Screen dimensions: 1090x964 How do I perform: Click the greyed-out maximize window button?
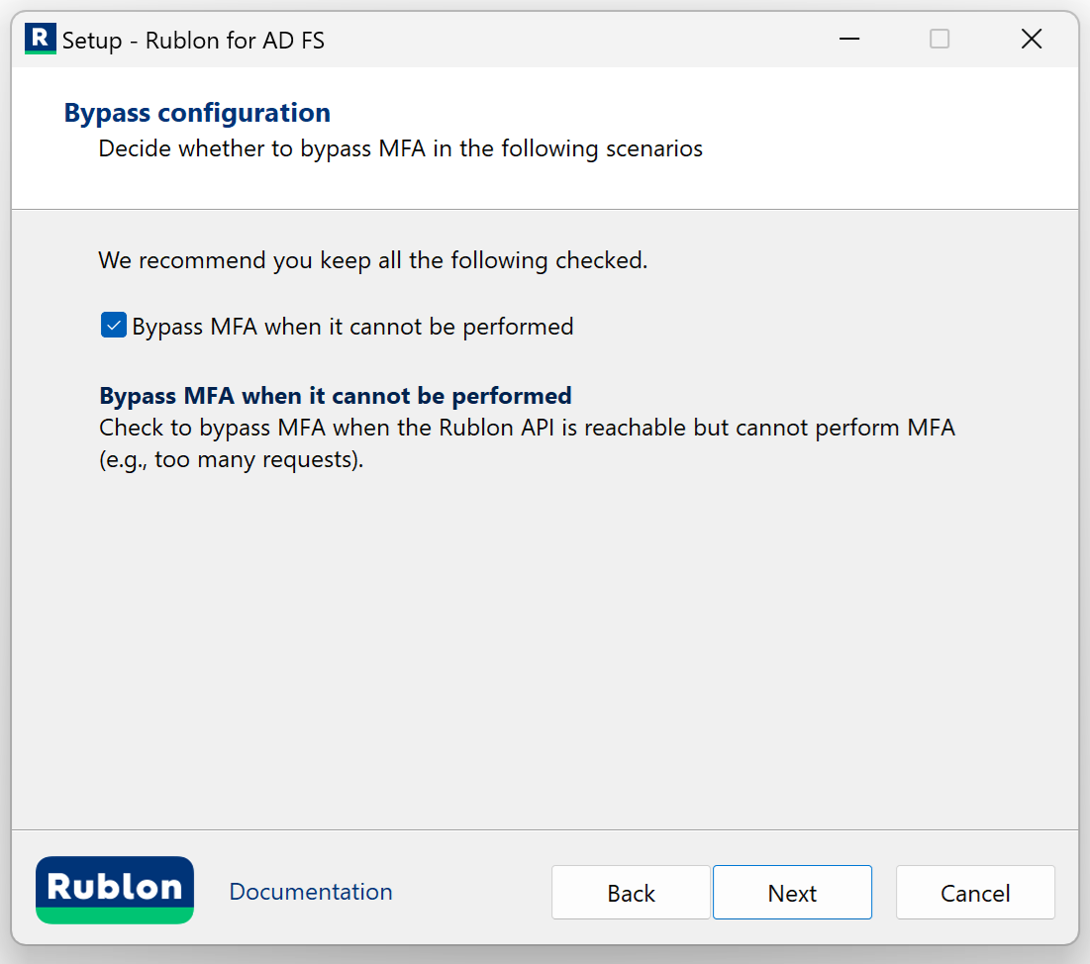click(940, 40)
